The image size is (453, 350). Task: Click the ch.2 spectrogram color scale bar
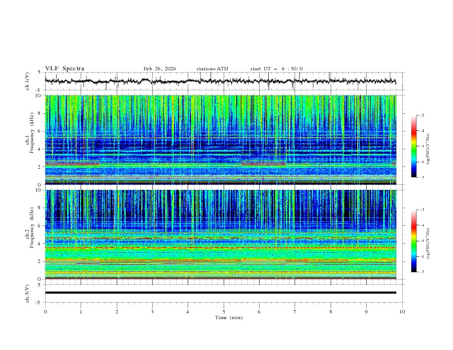click(x=414, y=241)
